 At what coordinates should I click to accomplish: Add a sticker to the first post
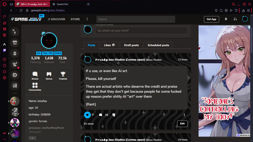[x=114, y=115]
